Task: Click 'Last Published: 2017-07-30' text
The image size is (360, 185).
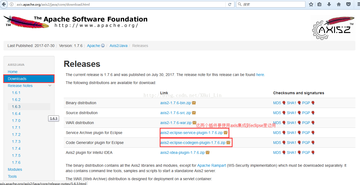Action: 31,46
